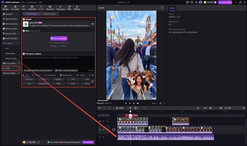Image resolution: width=247 pixels, height=146 pixels.
Task: Choose the Reggae style tag
Action: (x=58, y=79)
